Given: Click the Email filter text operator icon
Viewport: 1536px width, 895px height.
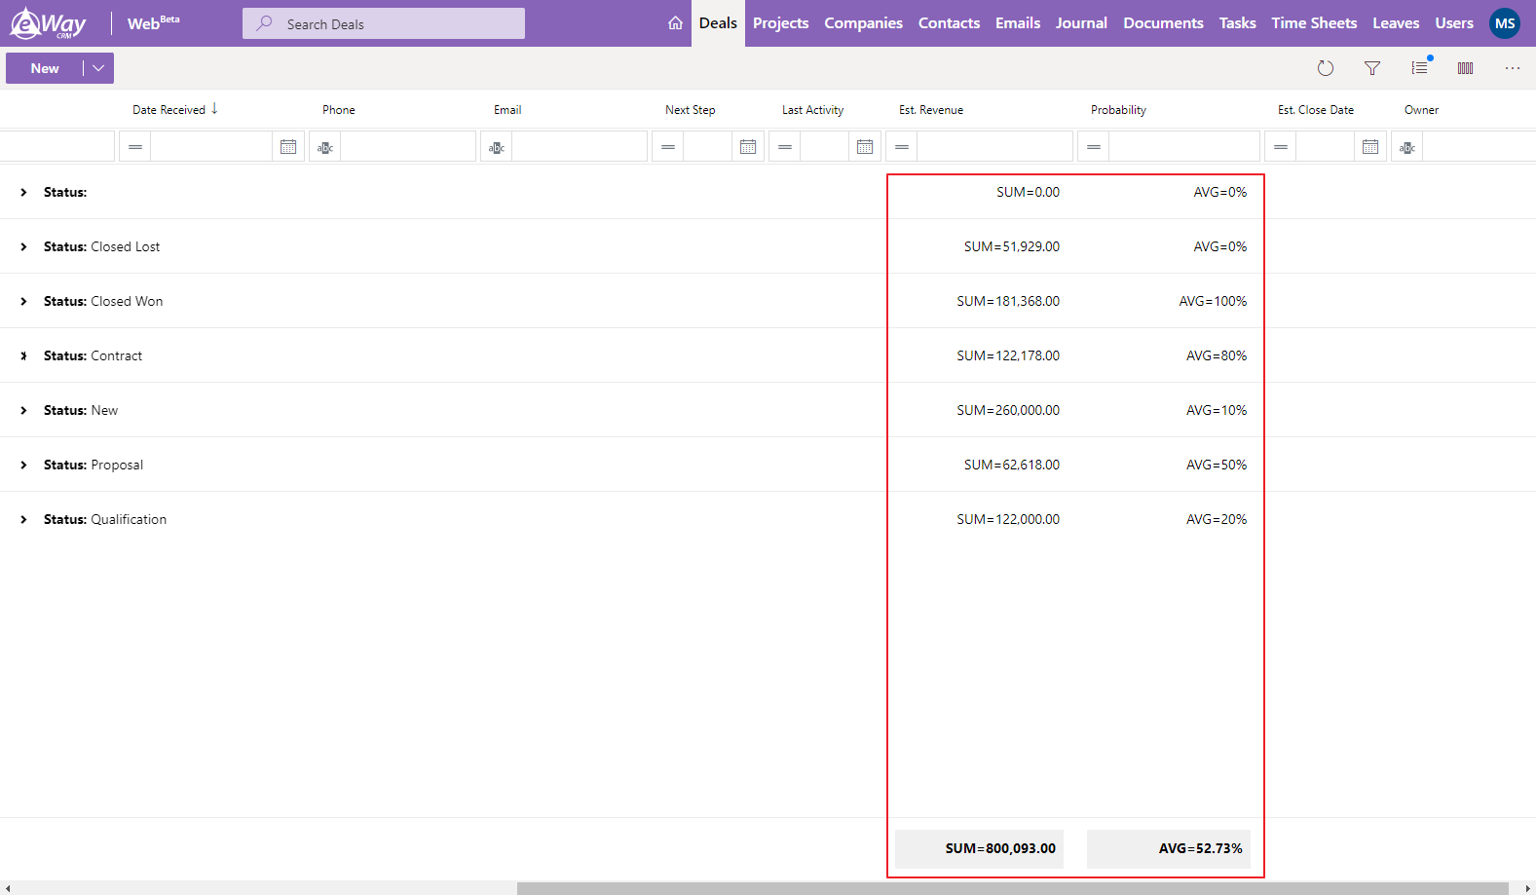Looking at the screenshot, I should [497, 147].
